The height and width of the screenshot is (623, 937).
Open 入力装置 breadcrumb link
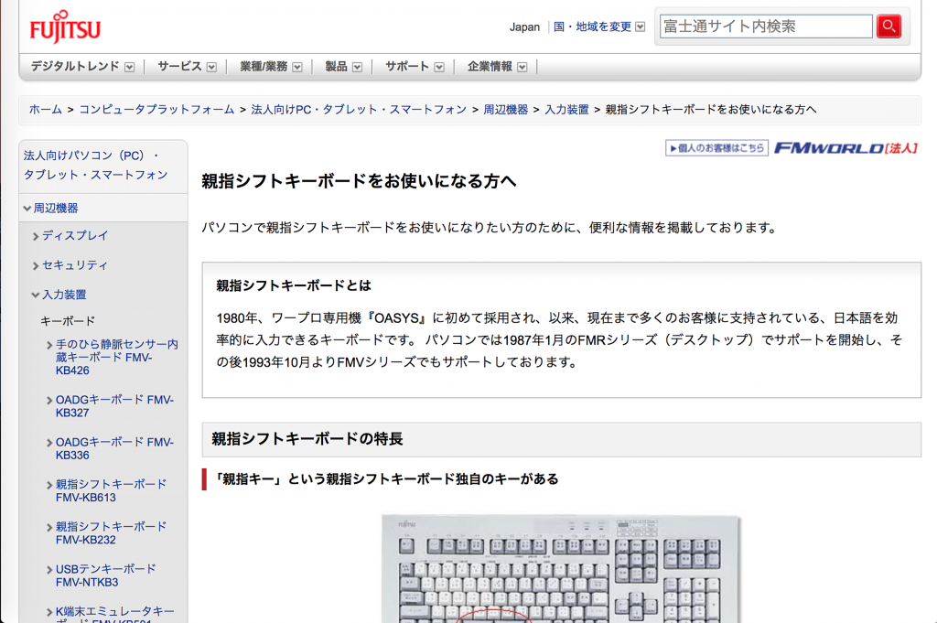point(566,109)
